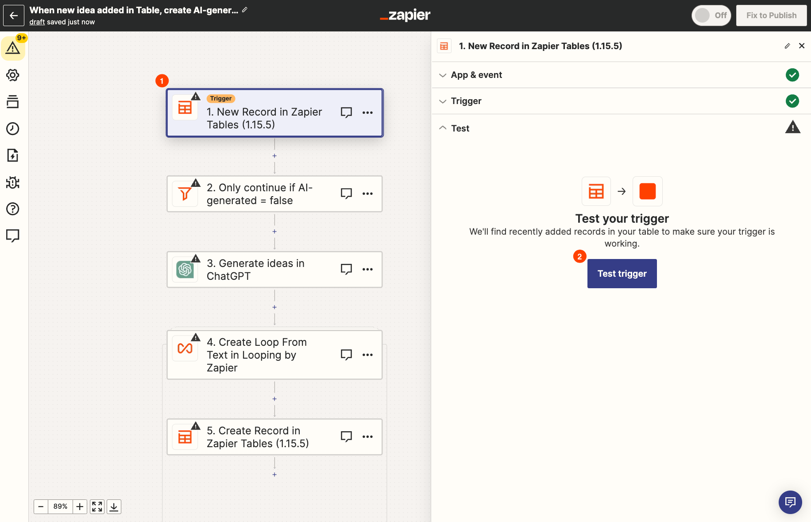Select step 3 Generate ideas in ChatGPT

274,270
